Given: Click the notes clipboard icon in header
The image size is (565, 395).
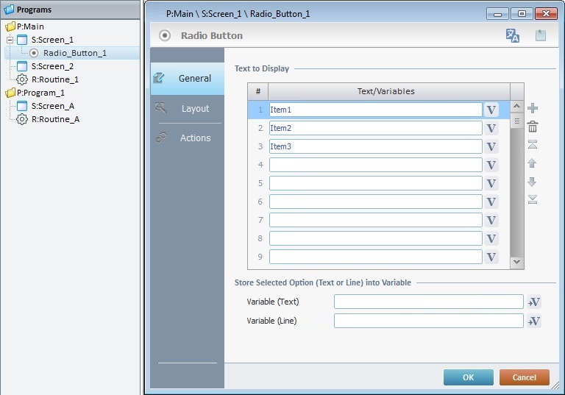Looking at the screenshot, I should click(x=541, y=35).
